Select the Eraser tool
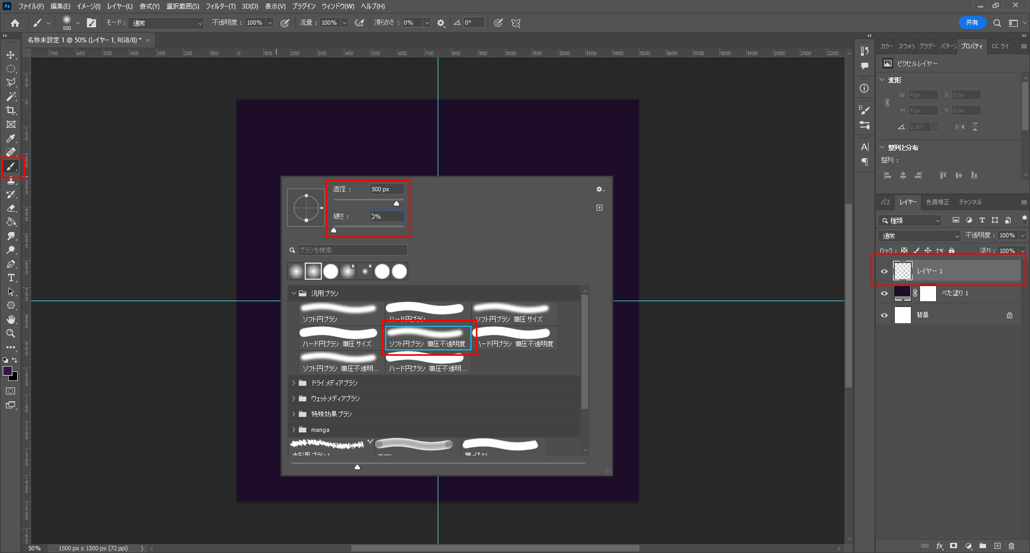Image resolution: width=1030 pixels, height=553 pixels. tap(11, 208)
